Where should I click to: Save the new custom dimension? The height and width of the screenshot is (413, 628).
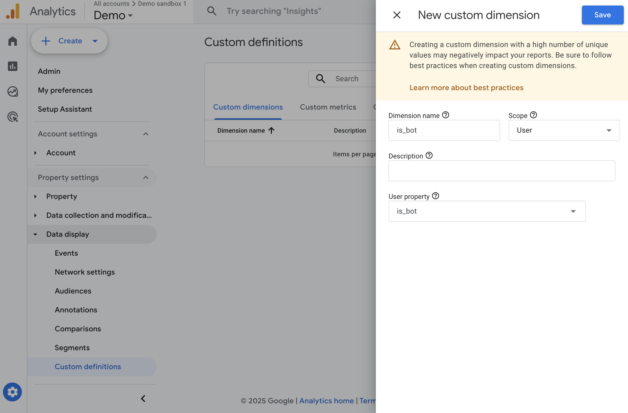pos(602,15)
